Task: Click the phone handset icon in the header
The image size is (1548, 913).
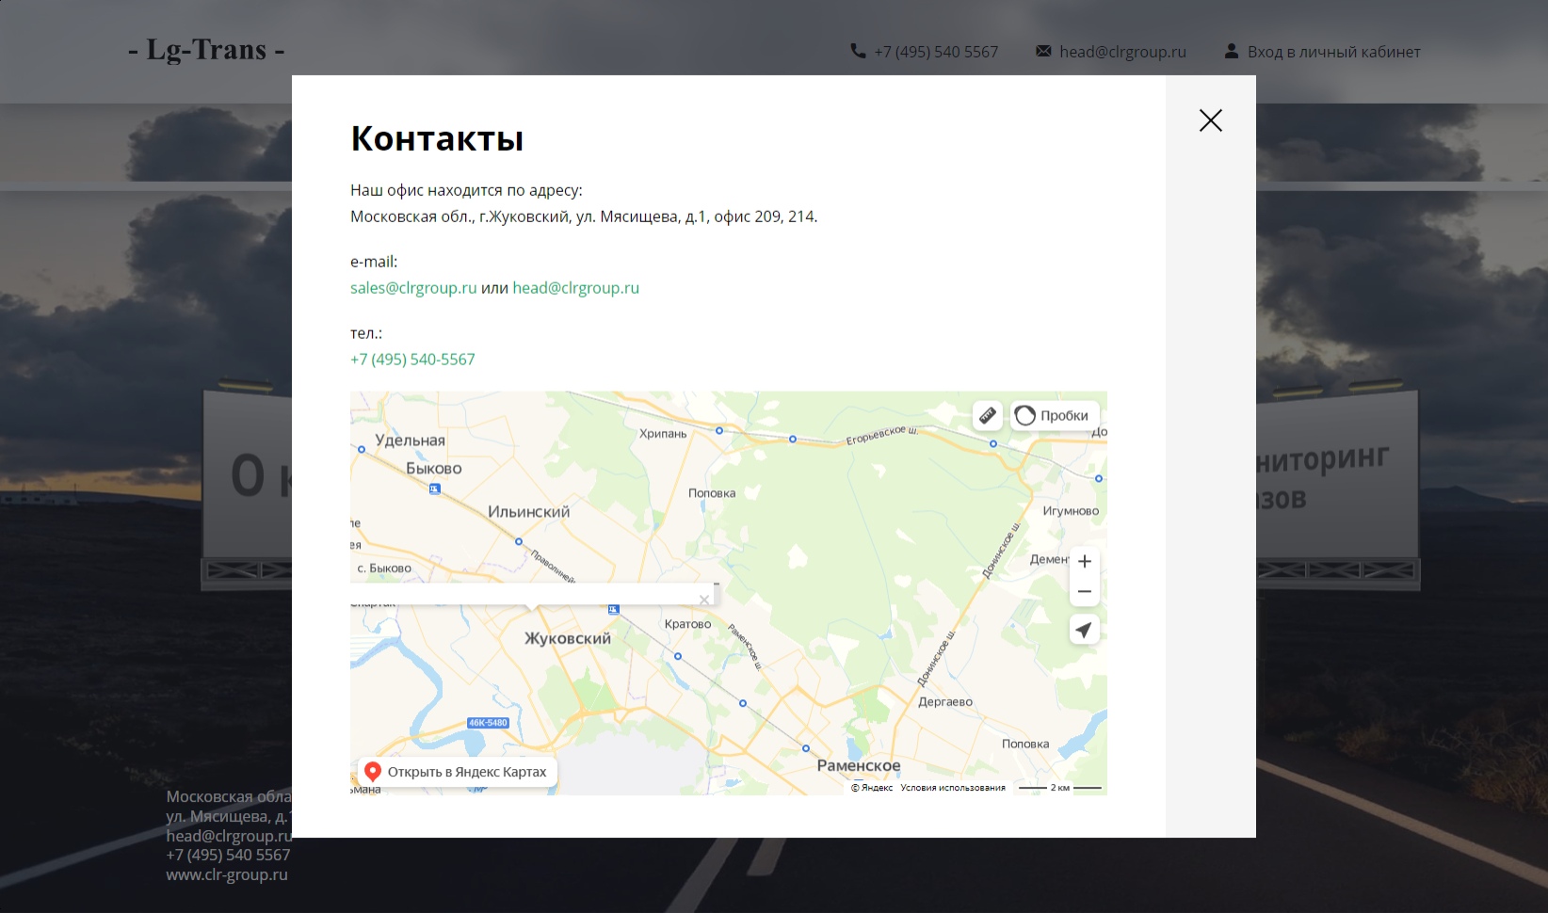Action: [x=855, y=51]
